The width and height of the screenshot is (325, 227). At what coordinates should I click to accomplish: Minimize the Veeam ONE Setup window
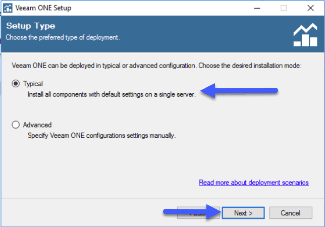(x=257, y=8)
